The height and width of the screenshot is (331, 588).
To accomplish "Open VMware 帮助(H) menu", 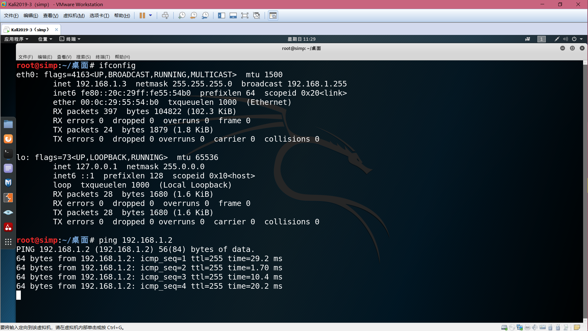I will coord(122,16).
